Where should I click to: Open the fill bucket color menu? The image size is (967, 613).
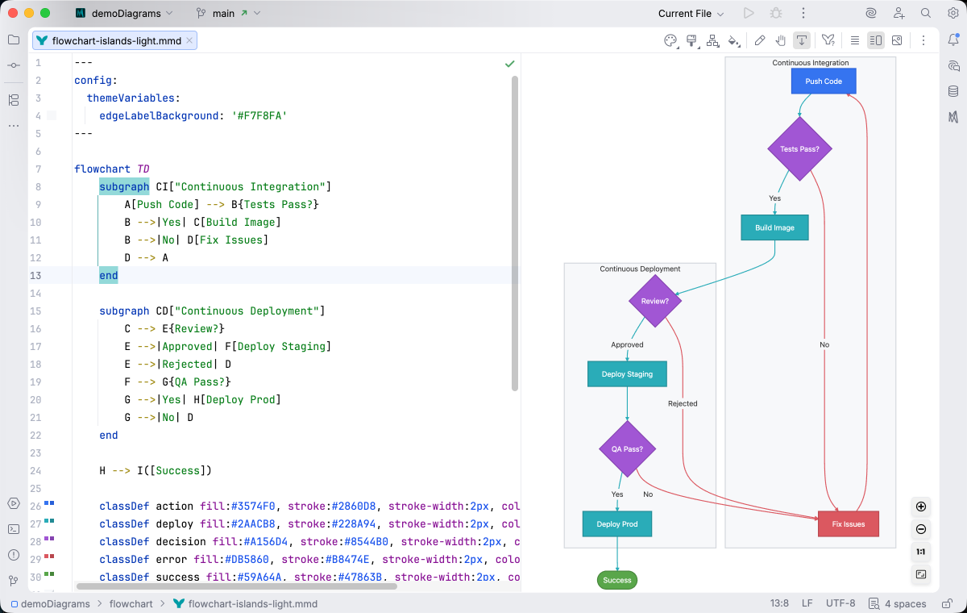[733, 40]
